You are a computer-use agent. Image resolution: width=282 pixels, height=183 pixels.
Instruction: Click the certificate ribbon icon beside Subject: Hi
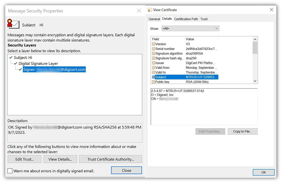pos(13,25)
